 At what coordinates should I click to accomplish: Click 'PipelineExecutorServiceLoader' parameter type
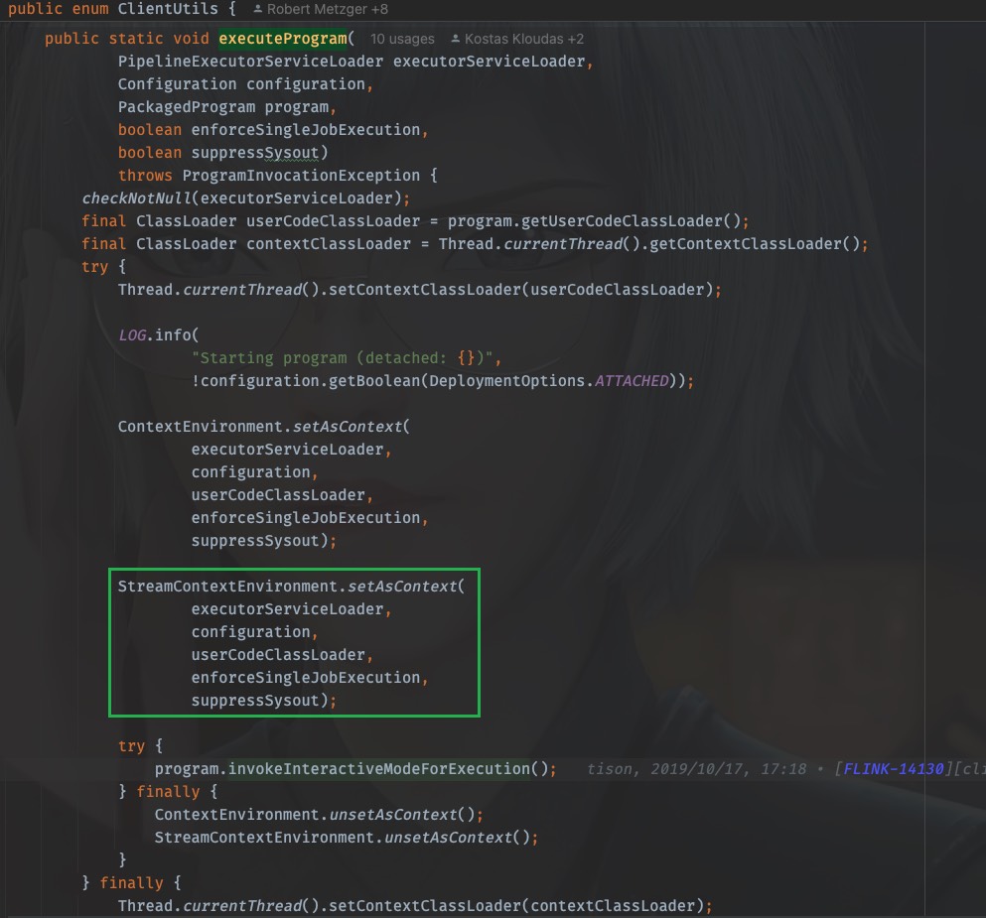click(250, 62)
